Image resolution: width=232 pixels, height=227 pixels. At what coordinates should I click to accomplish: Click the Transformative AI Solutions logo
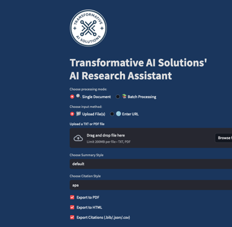(x=88, y=28)
